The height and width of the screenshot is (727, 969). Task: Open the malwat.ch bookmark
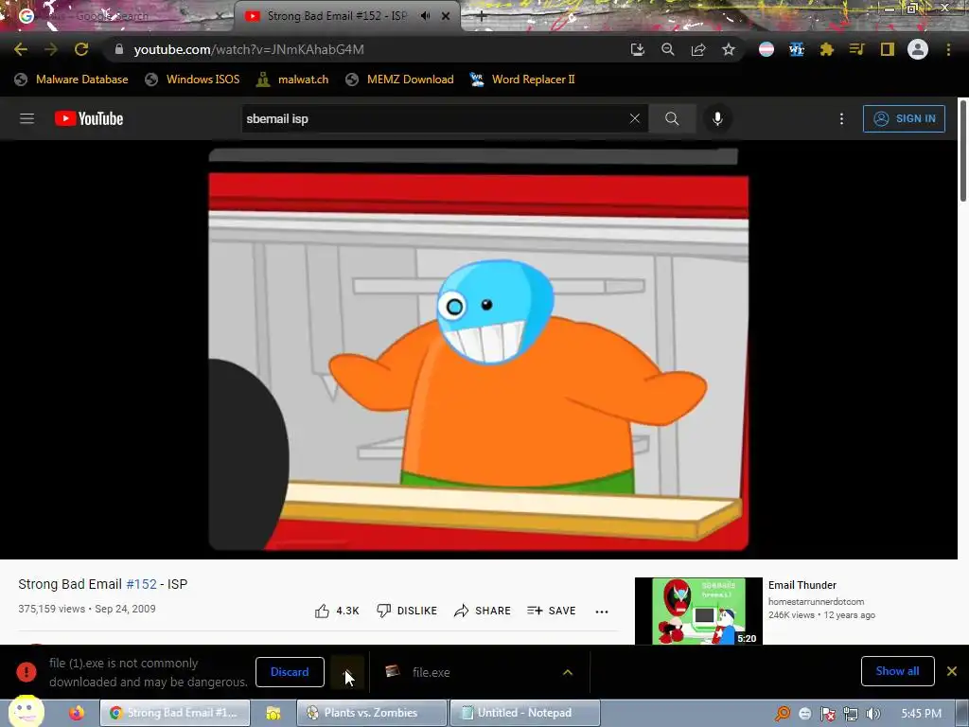[x=292, y=80]
